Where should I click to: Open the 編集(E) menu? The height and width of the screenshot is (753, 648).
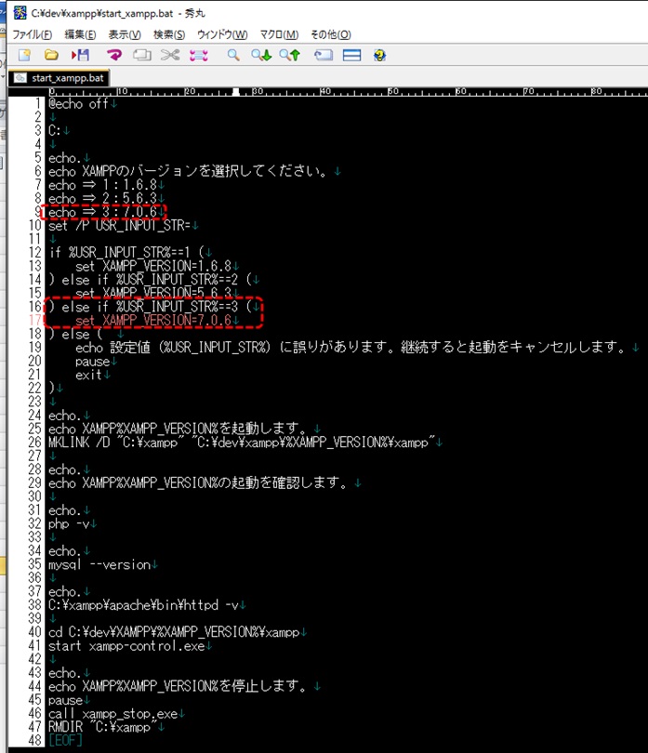click(80, 34)
